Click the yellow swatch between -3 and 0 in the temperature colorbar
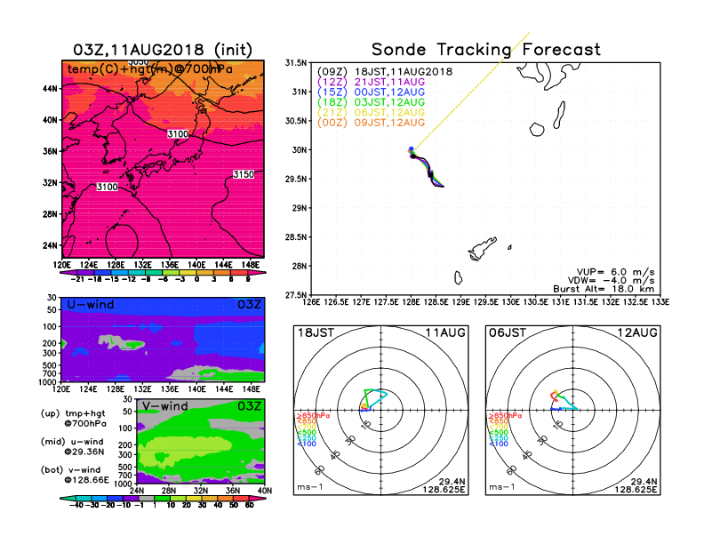Viewport: 704px width, 544px height. point(188,272)
